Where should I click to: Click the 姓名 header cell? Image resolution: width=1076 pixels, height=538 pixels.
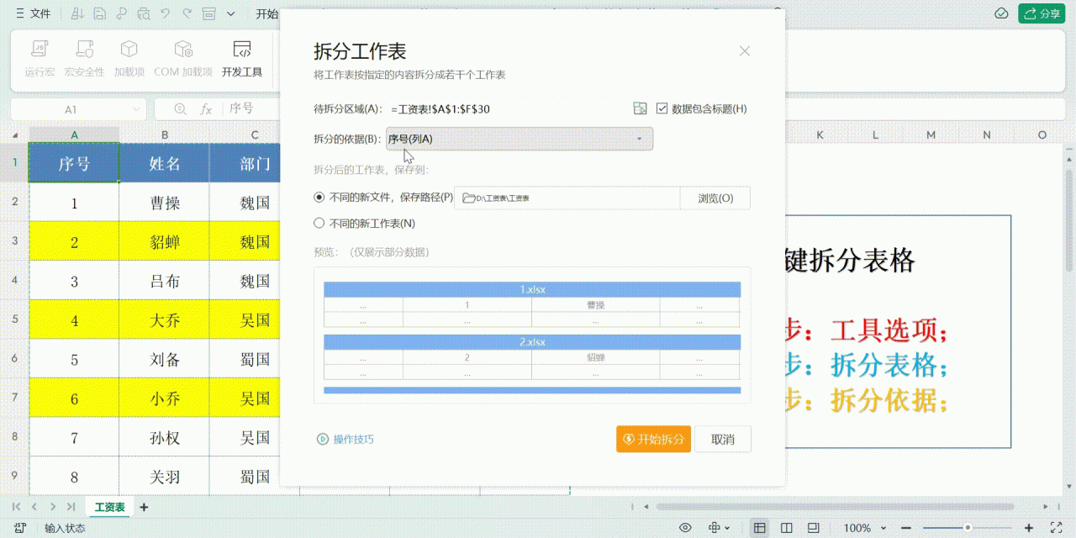coord(164,163)
